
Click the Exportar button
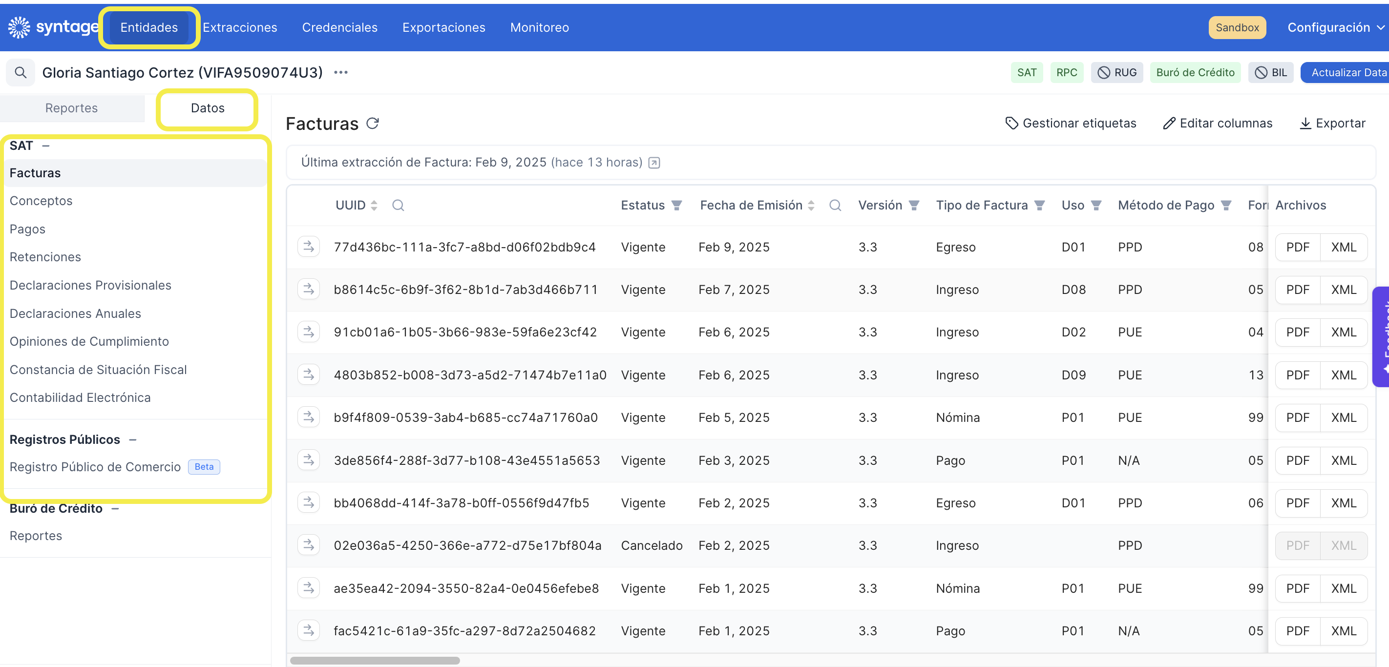click(x=1332, y=124)
